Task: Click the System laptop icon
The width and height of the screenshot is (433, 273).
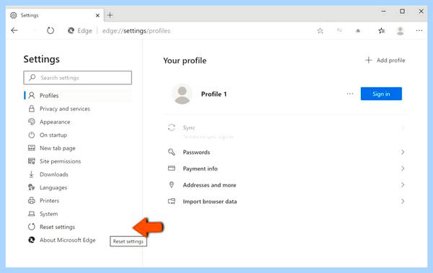Action: pyautogui.click(x=32, y=214)
